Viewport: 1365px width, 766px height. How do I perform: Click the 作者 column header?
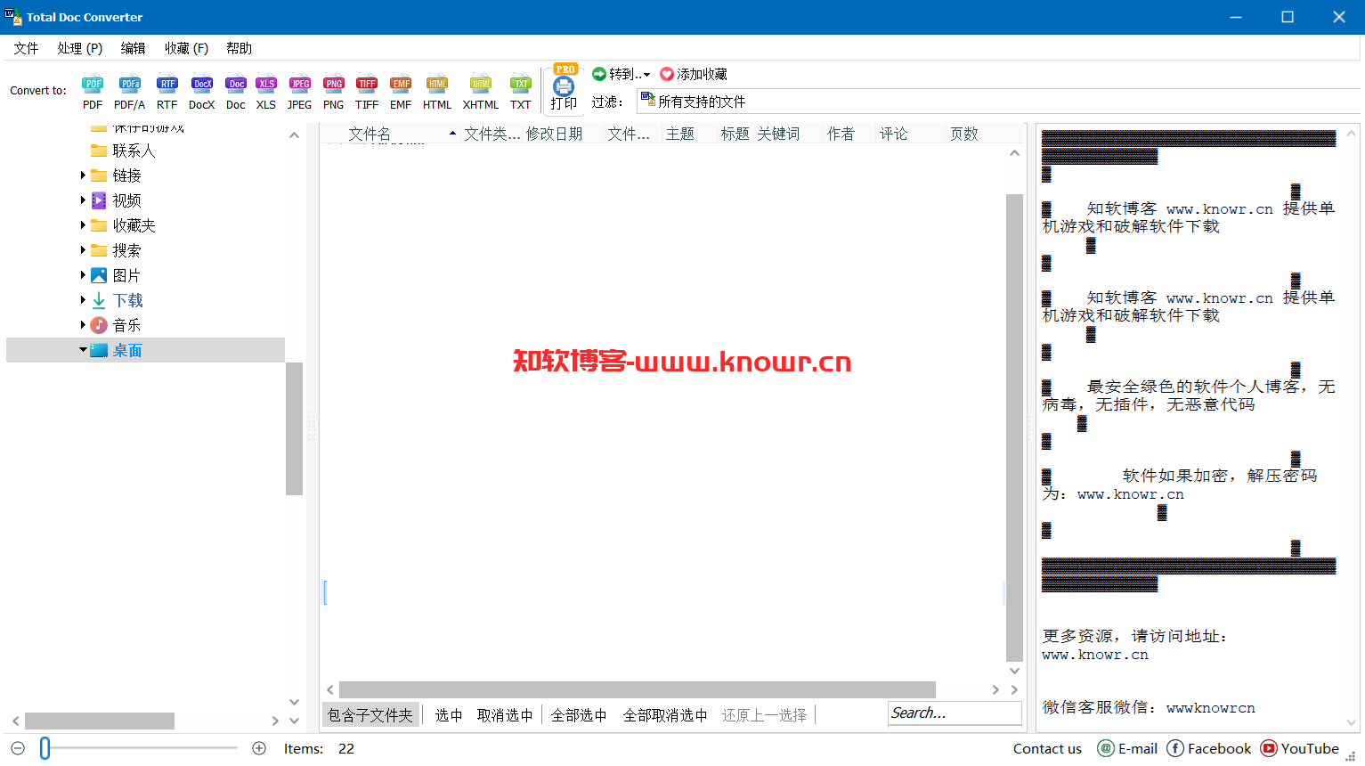coord(841,134)
